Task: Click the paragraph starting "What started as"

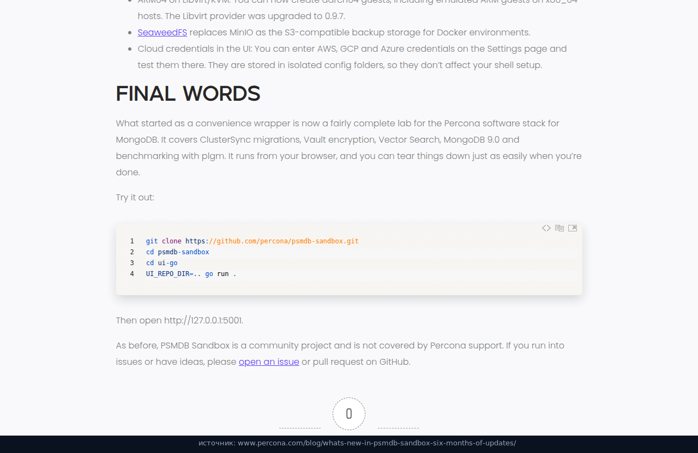Action: [x=349, y=148]
